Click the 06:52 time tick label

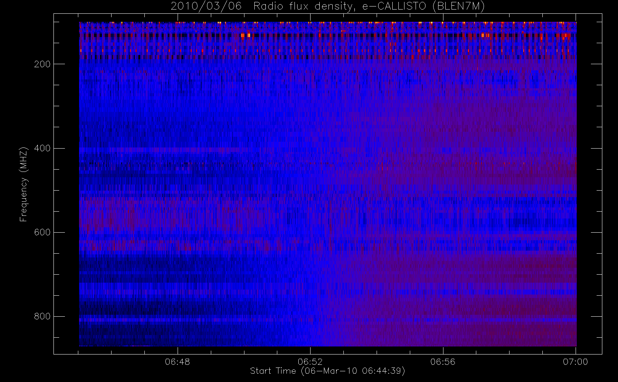click(x=310, y=362)
